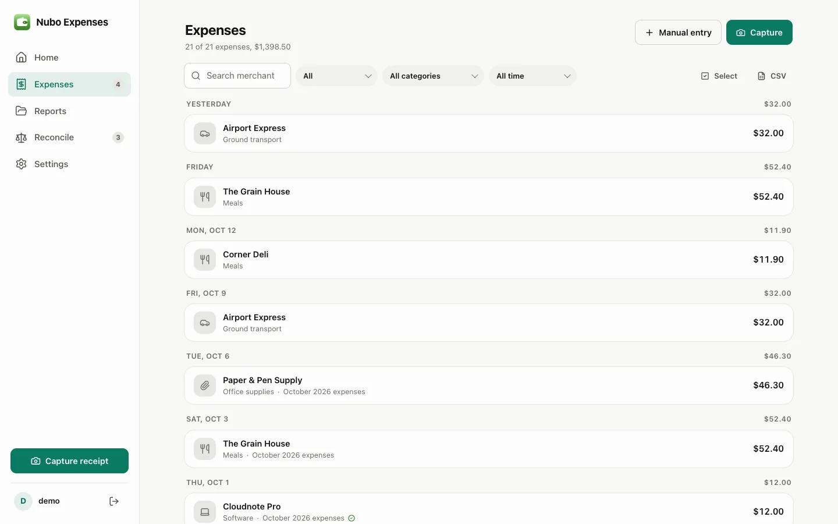Open the Corner Deli $11.90 expense
The image size is (838, 524).
tap(489, 260)
